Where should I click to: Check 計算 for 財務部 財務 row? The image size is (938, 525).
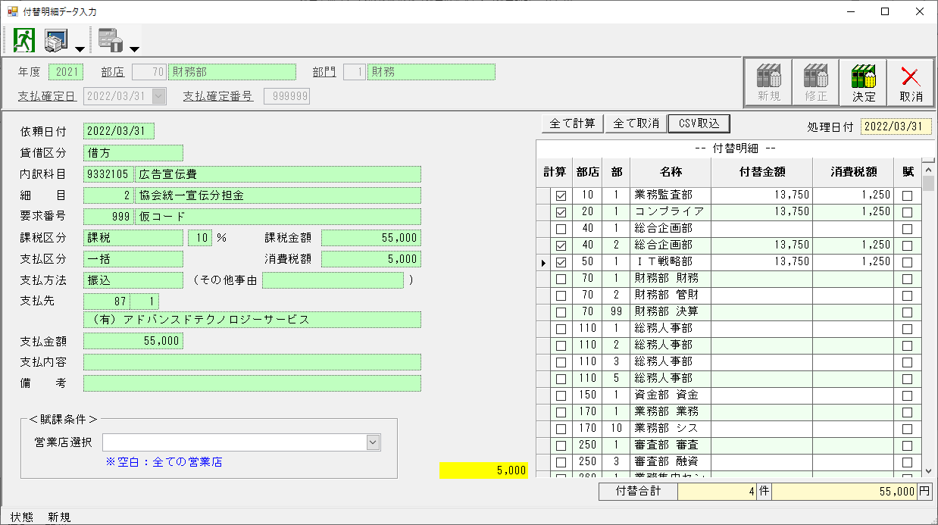tap(561, 279)
